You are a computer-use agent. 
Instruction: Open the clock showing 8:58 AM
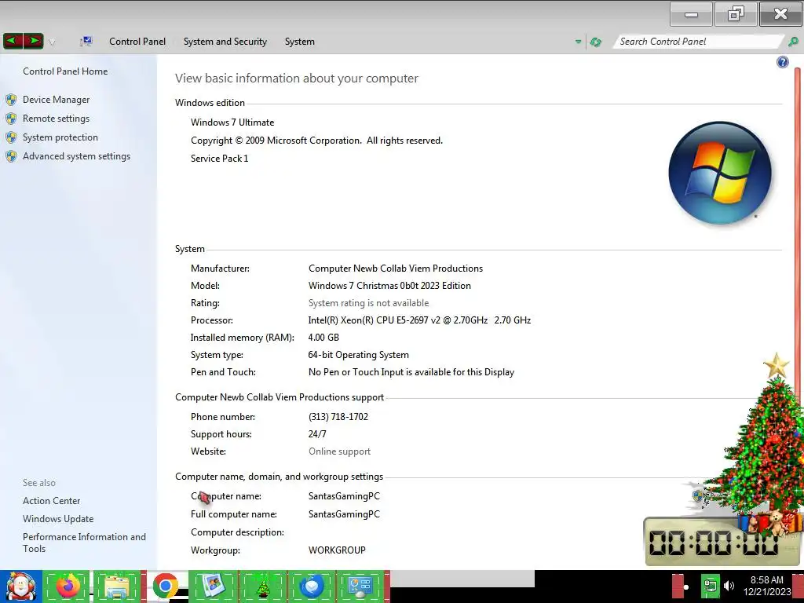tap(767, 586)
